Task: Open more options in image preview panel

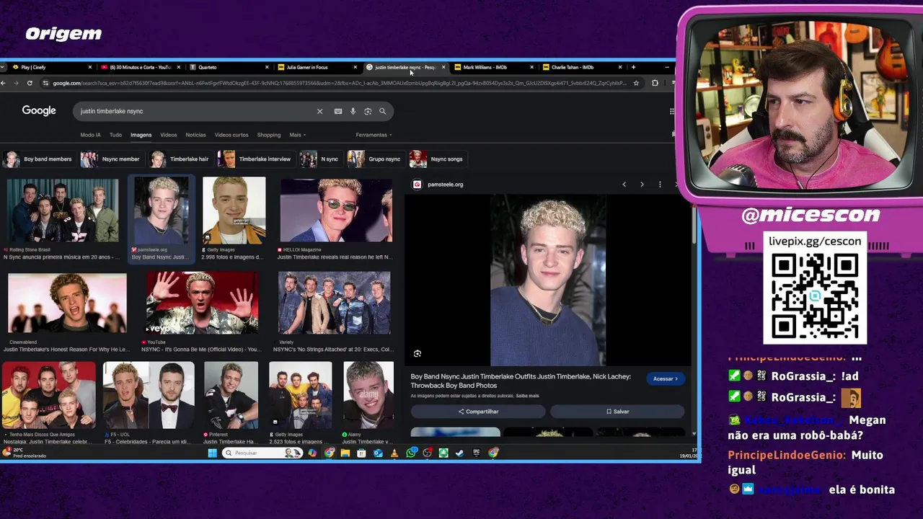Action: [x=659, y=185]
